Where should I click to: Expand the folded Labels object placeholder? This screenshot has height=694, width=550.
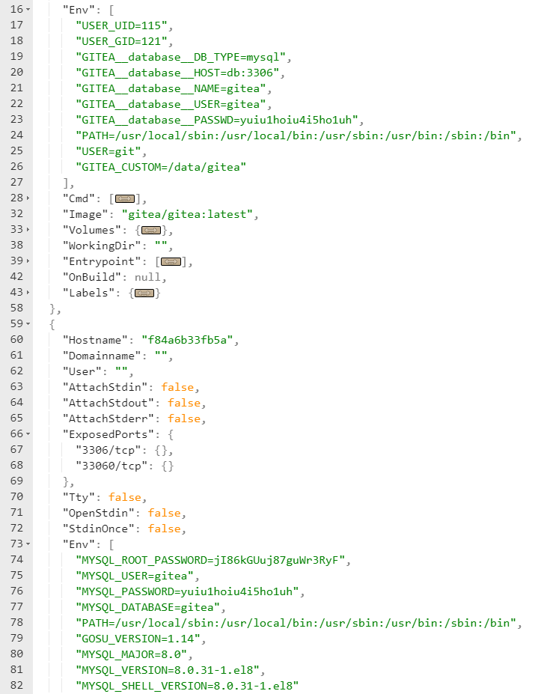coord(144,293)
